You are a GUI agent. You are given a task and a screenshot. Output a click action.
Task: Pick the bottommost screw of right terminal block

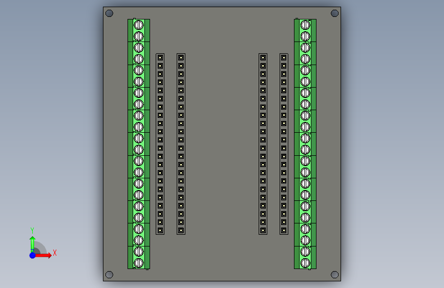click(305, 263)
